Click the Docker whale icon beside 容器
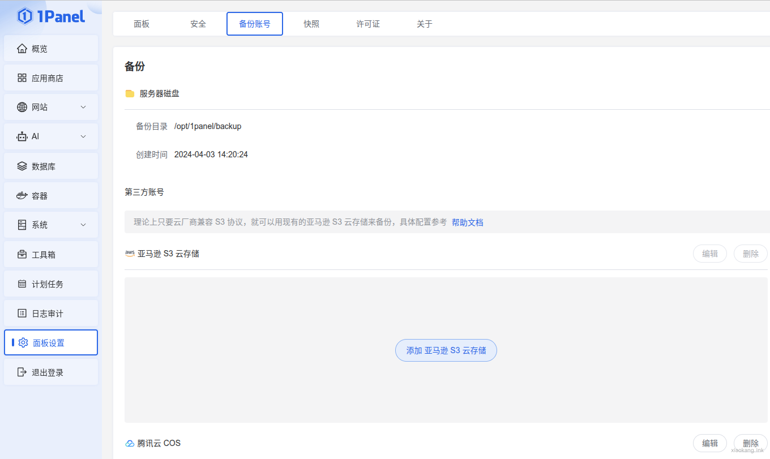Image resolution: width=770 pixels, height=459 pixels. (22, 196)
